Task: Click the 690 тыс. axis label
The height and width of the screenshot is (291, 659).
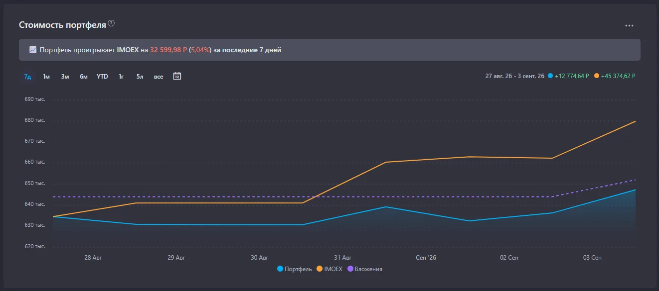Action: (x=34, y=99)
